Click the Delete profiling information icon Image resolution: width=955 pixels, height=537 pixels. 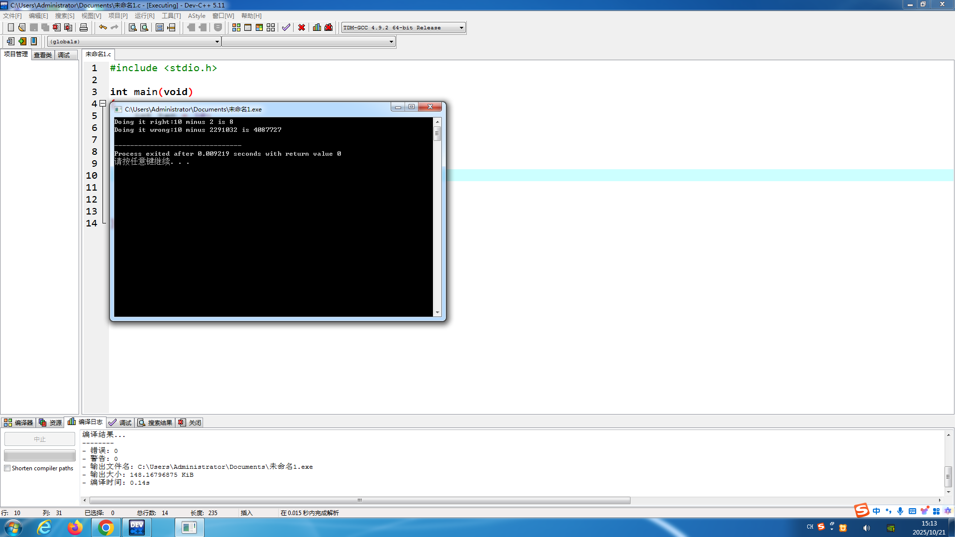(x=328, y=27)
